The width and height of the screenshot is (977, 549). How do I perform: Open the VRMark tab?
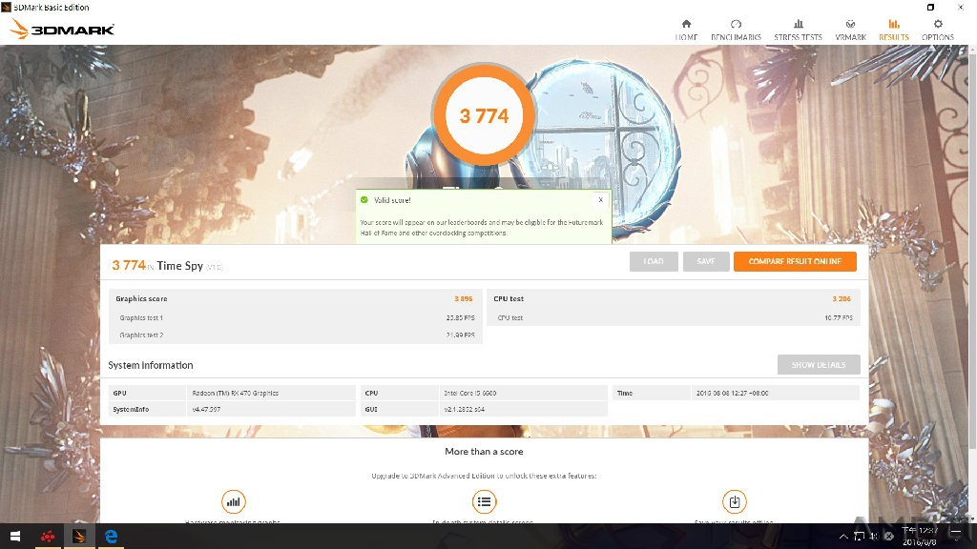850,30
